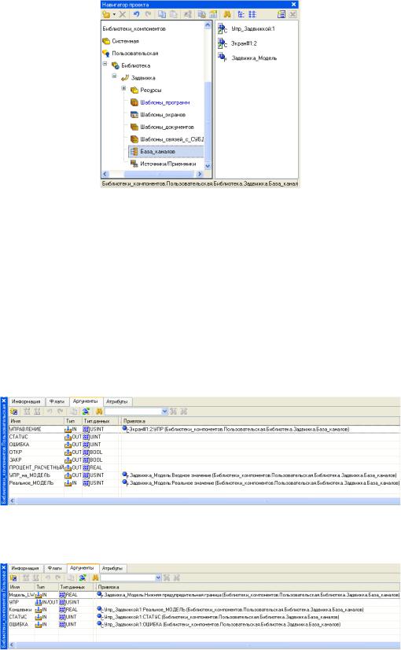The height and width of the screenshot is (650, 401).
Task: Click the paste icon in the Navigator toolbar
Action: (174, 14)
